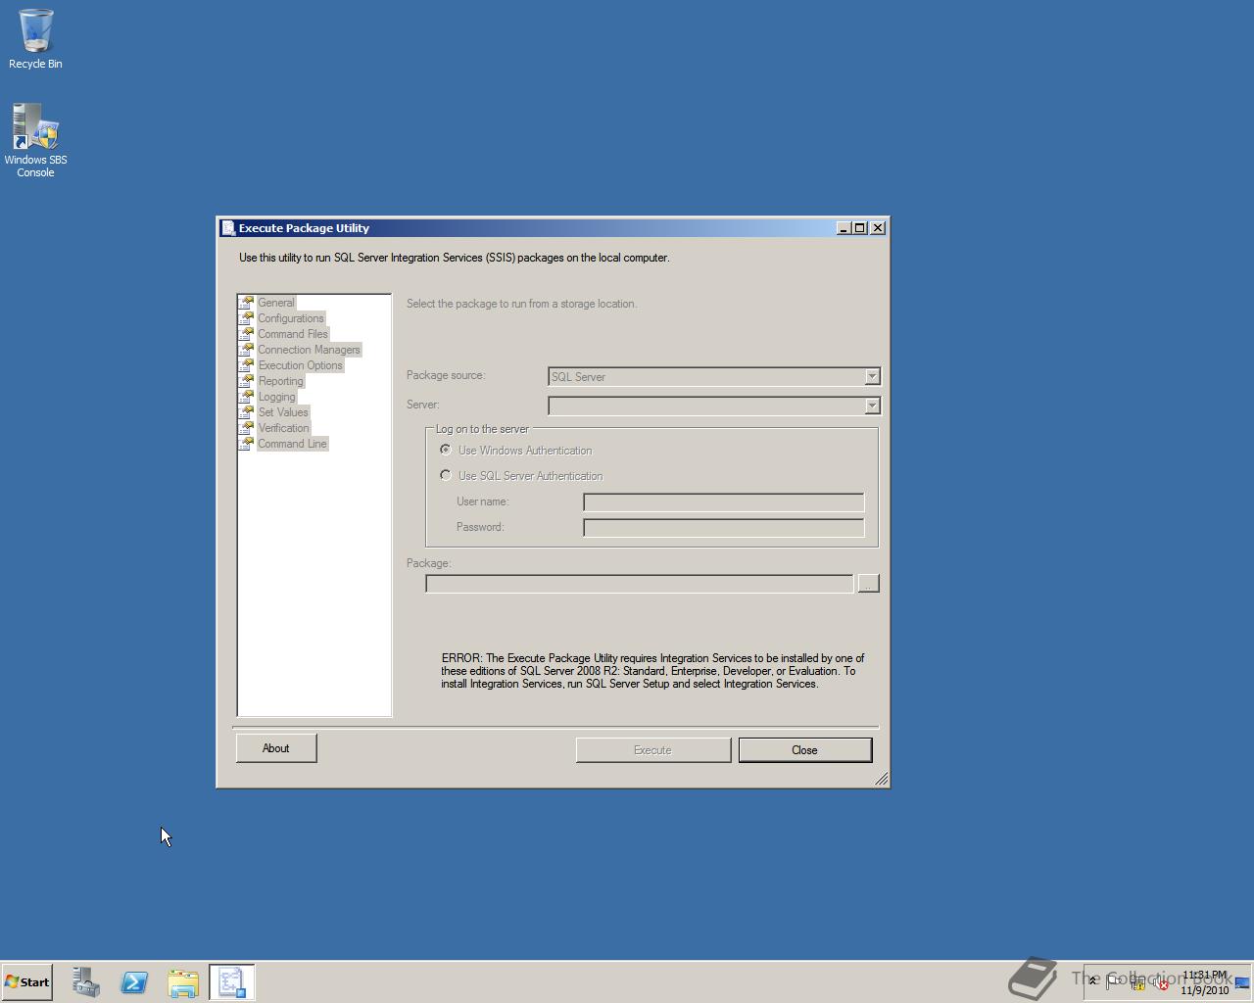The height and width of the screenshot is (1003, 1254).
Task: Click the About button
Action: (276, 748)
